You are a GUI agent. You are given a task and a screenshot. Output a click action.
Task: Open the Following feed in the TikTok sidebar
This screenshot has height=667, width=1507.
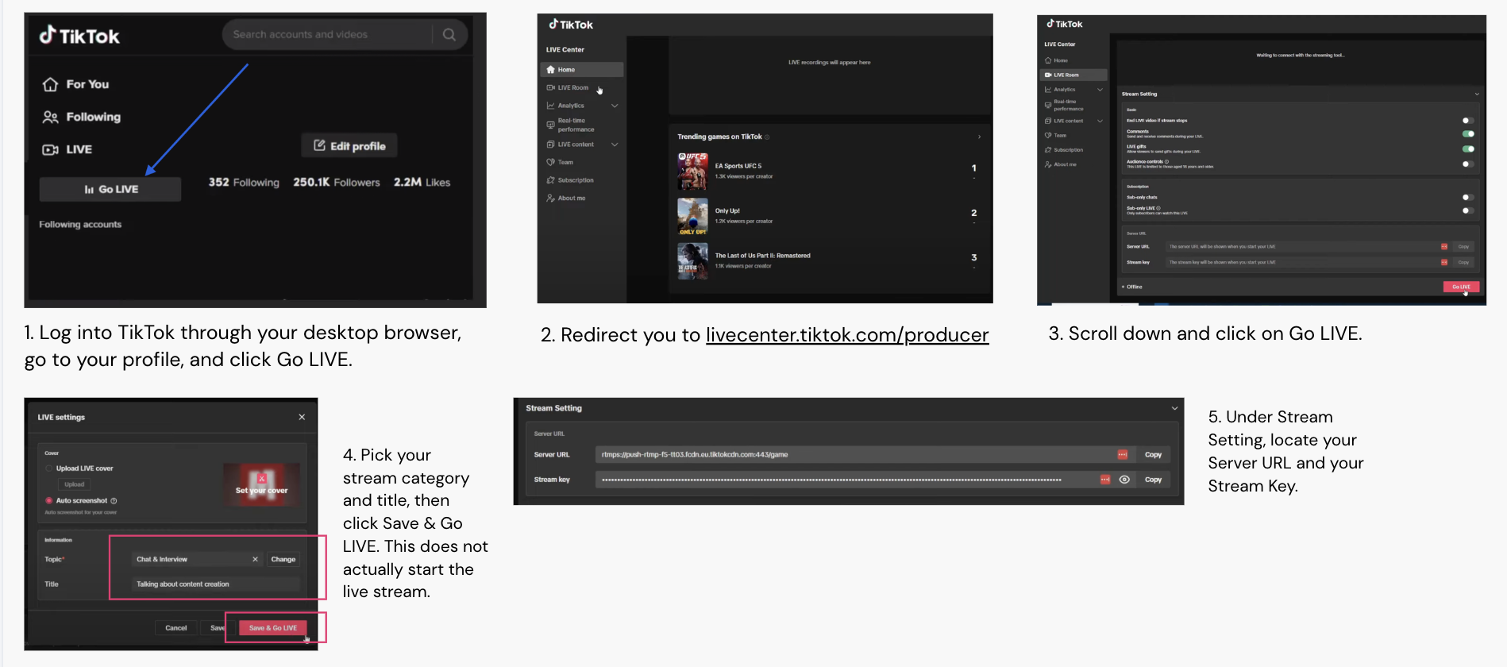pyautogui.click(x=82, y=117)
